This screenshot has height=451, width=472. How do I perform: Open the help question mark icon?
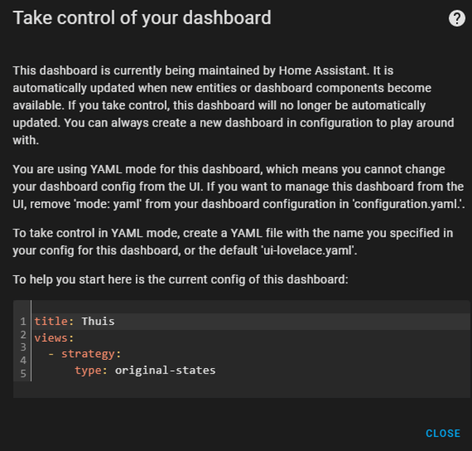pyautogui.click(x=457, y=19)
